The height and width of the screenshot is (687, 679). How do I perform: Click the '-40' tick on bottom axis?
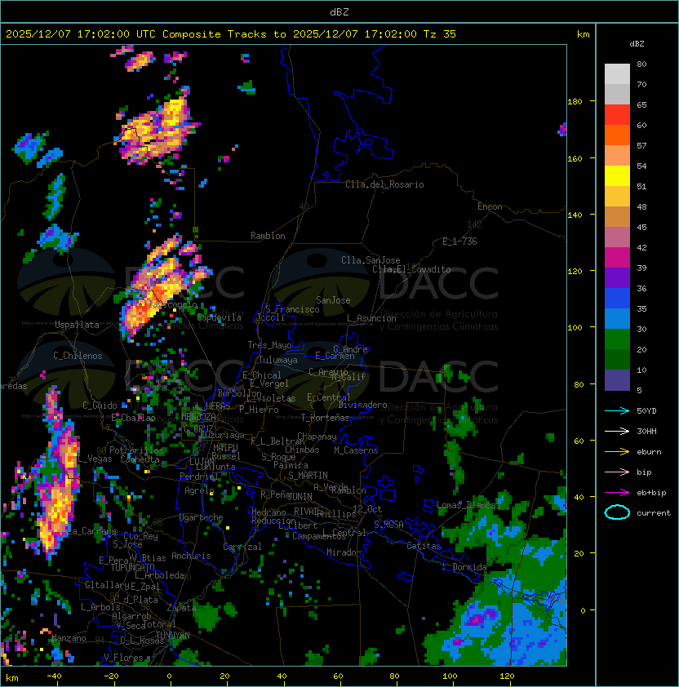54,676
